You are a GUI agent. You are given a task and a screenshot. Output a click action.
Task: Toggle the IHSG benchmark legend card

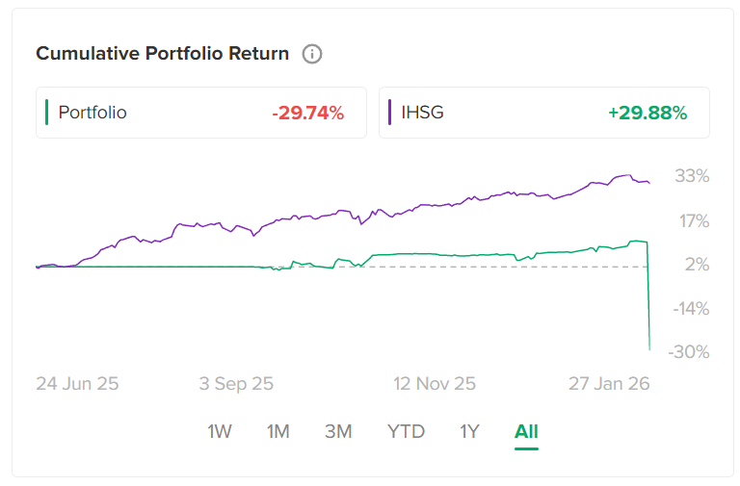click(x=543, y=113)
